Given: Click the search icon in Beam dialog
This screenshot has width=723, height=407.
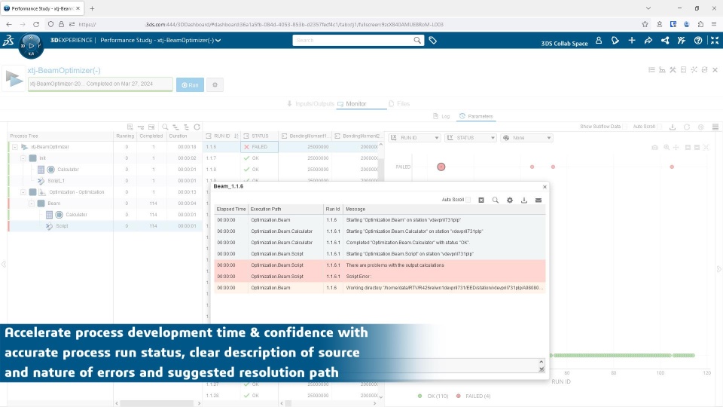Looking at the screenshot, I should point(496,200).
